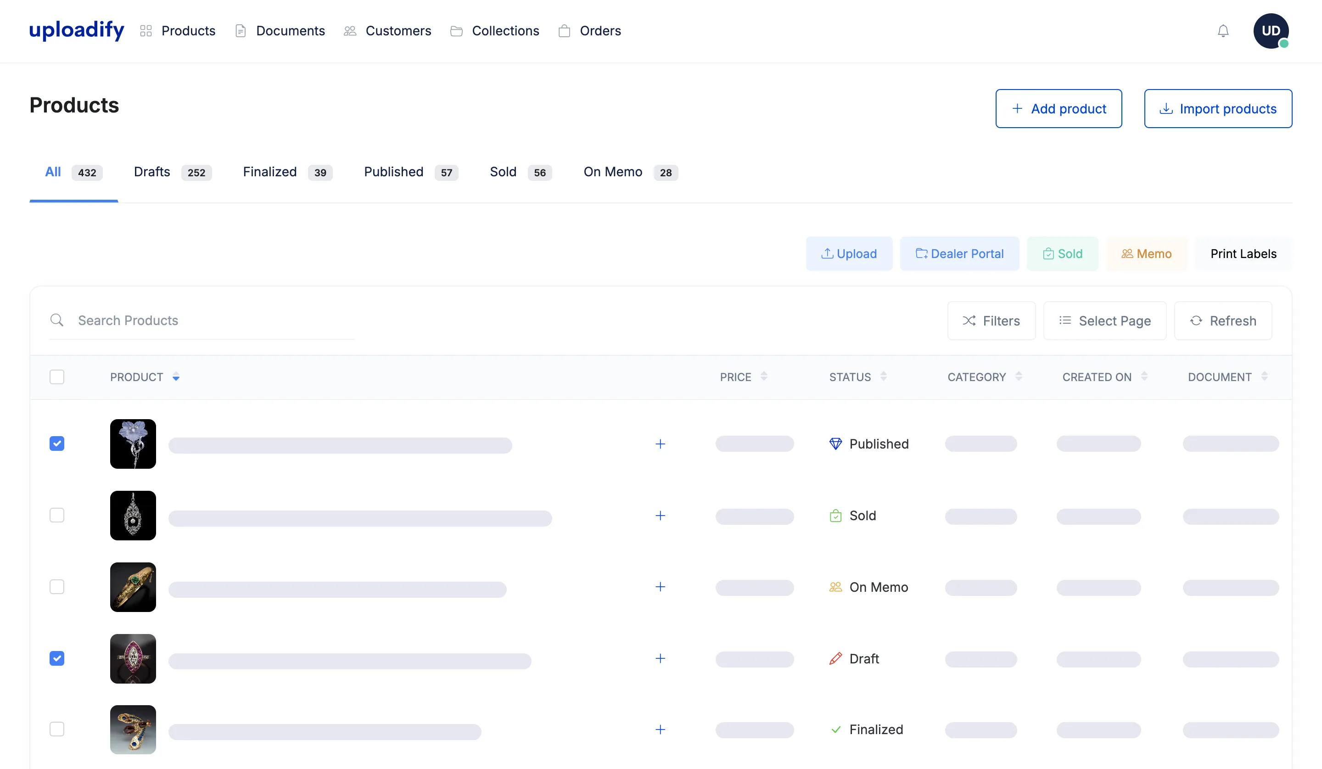
Task: Click the Upload icon button
Action: pos(849,253)
